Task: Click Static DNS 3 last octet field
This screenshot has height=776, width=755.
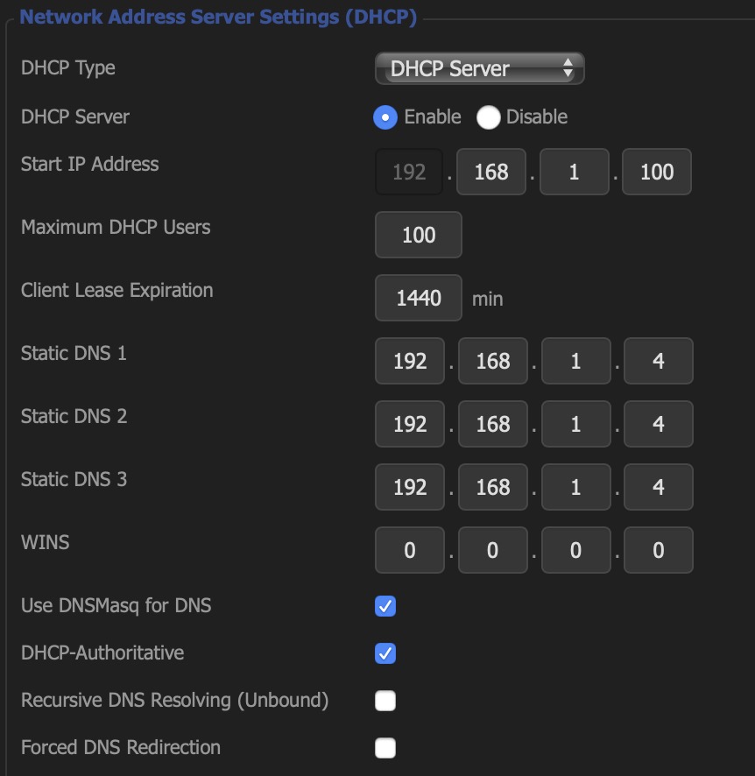Action: click(x=659, y=487)
